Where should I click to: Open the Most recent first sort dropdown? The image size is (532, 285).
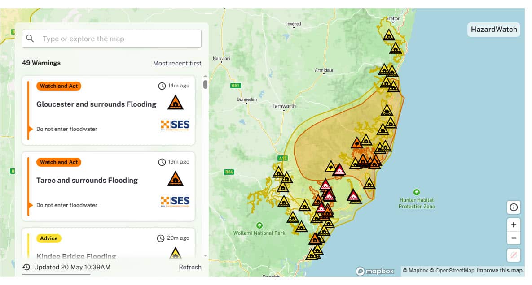(x=177, y=63)
